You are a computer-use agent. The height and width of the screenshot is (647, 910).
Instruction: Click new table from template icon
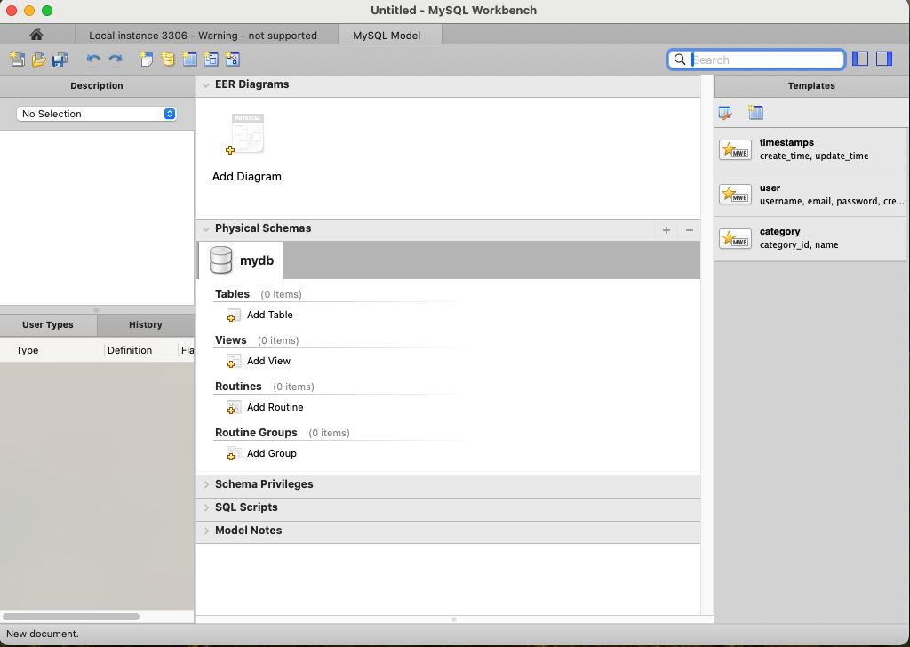click(x=755, y=113)
